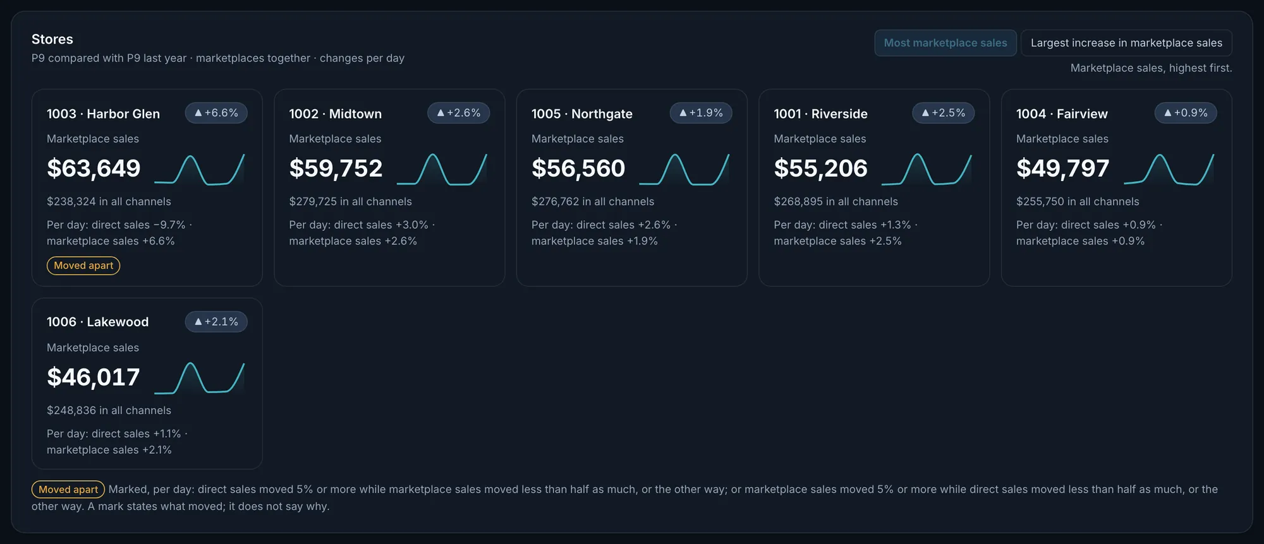
Task: Open Lakewood sparkline chart
Action: [x=200, y=378]
